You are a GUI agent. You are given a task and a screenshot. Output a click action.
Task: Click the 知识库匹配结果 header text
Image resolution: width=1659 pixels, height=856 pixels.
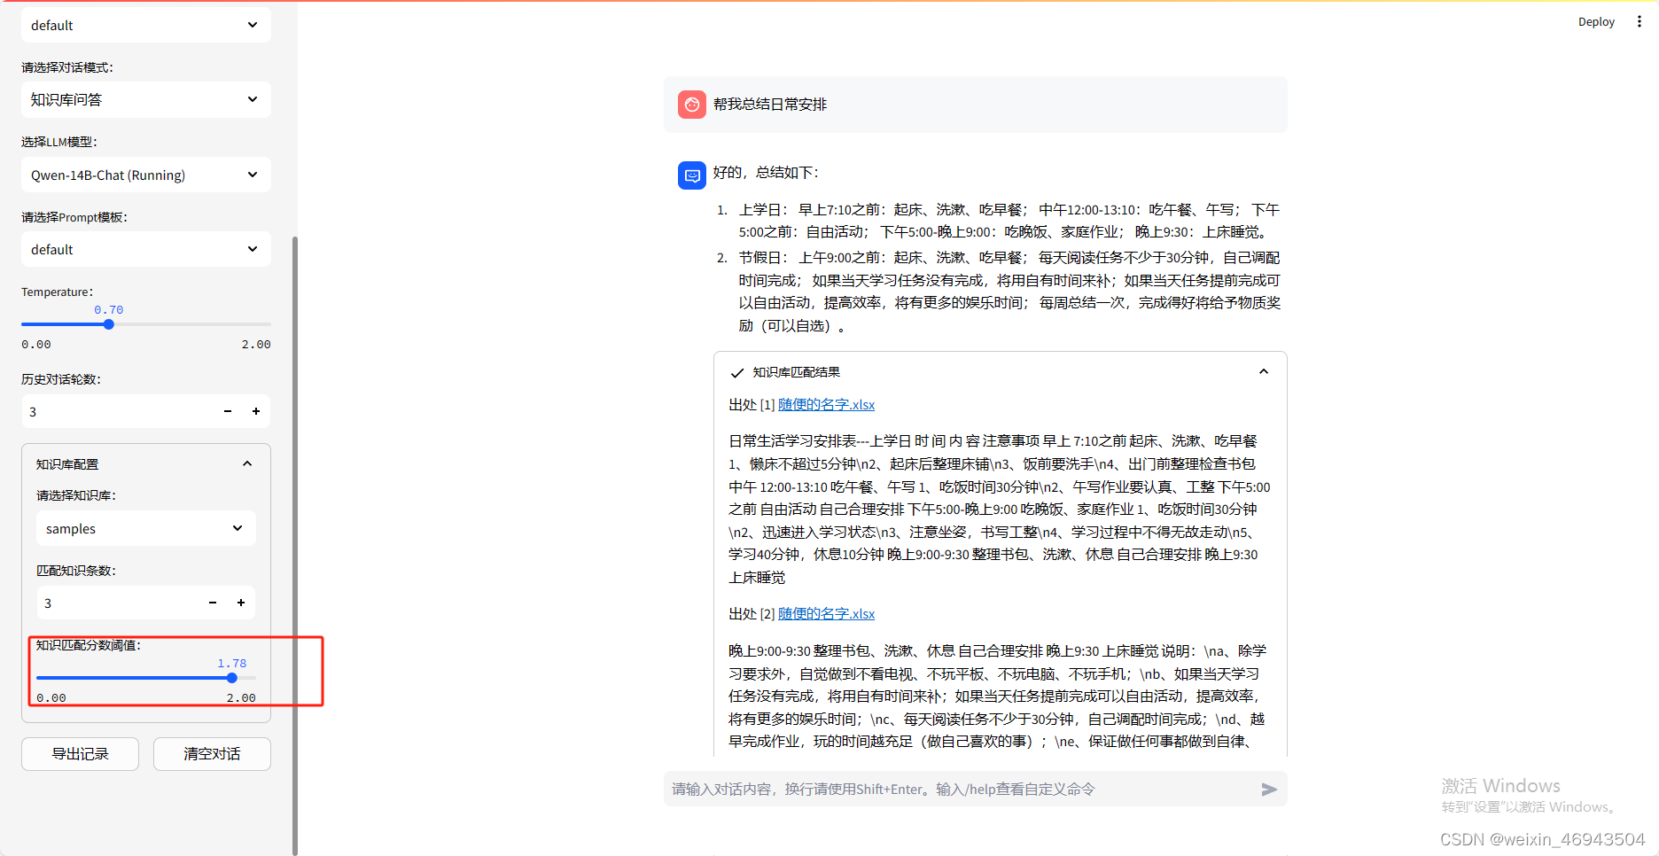797,372
